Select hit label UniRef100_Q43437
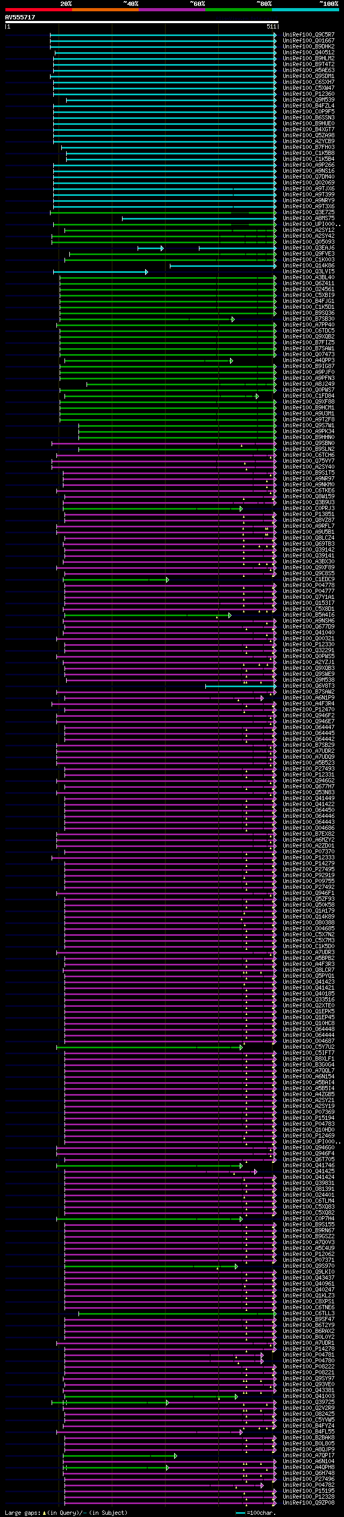The width and height of the screenshot is (344, 1517). (x=309, y=1278)
